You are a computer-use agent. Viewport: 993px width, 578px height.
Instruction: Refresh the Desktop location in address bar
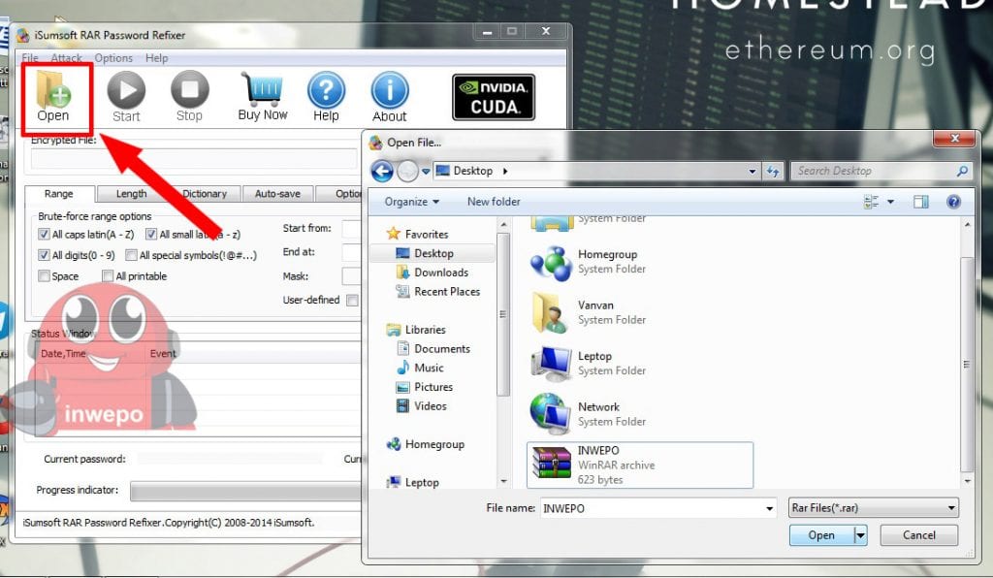point(773,171)
